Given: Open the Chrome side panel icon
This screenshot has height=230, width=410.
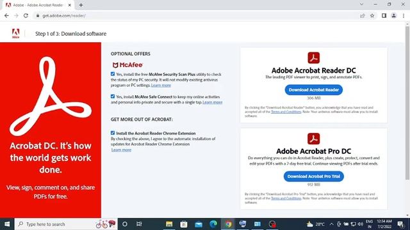Looking at the screenshot, I should (x=384, y=15).
